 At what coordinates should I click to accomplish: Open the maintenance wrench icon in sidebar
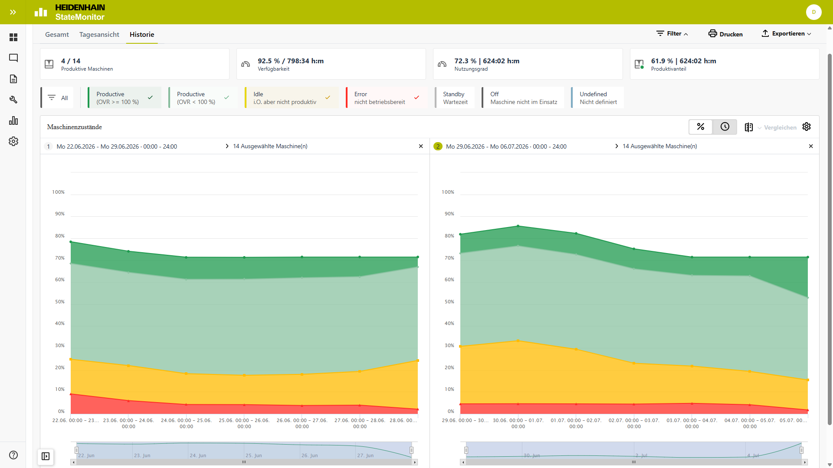point(13,100)
